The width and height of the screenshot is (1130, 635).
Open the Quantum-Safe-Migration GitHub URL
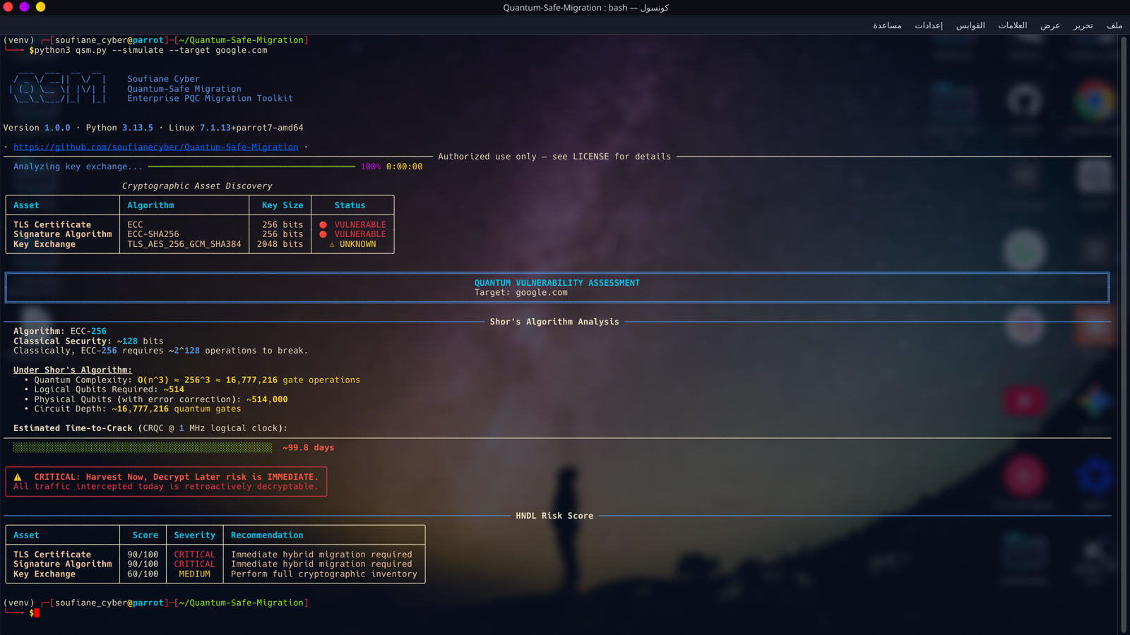click(155, 147)
